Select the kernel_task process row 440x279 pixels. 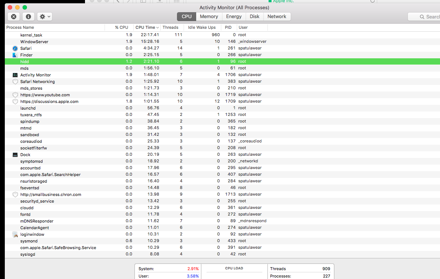(x=222, y=35)
